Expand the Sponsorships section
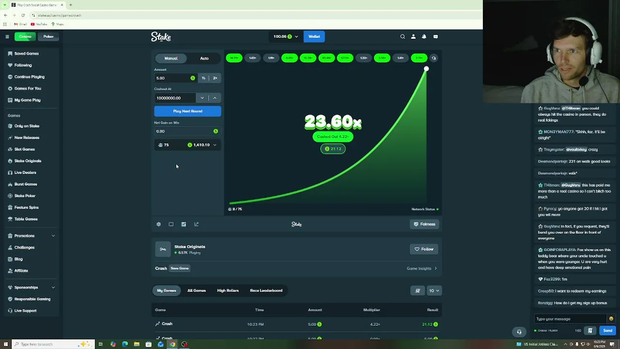This screenshot has width=620, height=349. (31, 287)
